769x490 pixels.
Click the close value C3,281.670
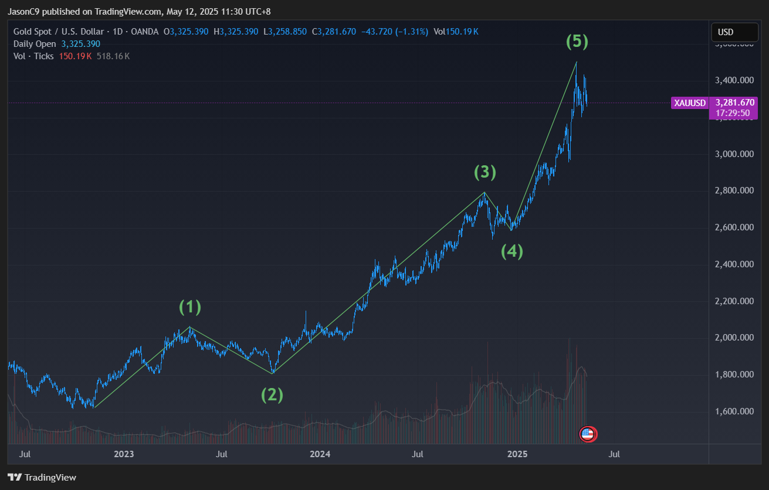tap(334, 32)
